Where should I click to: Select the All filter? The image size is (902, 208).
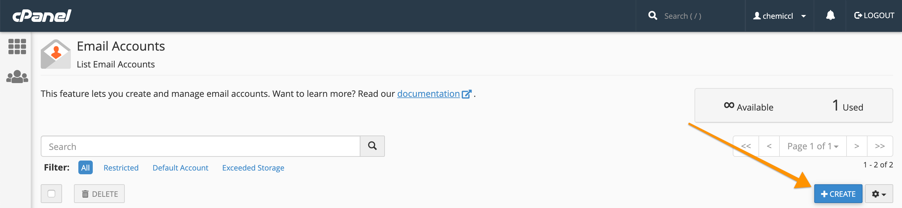[86, 168]
